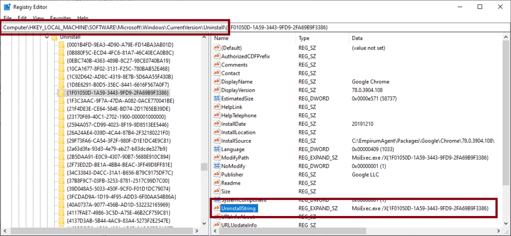Screen dimensions: 511x236
Task: Click the folder icon for {1F01050D-1A59-3443-9FD9-2FA69B9F3386}
Action: click(61, 93)
